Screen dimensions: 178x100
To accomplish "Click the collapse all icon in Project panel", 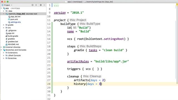I will pos(36,5).
